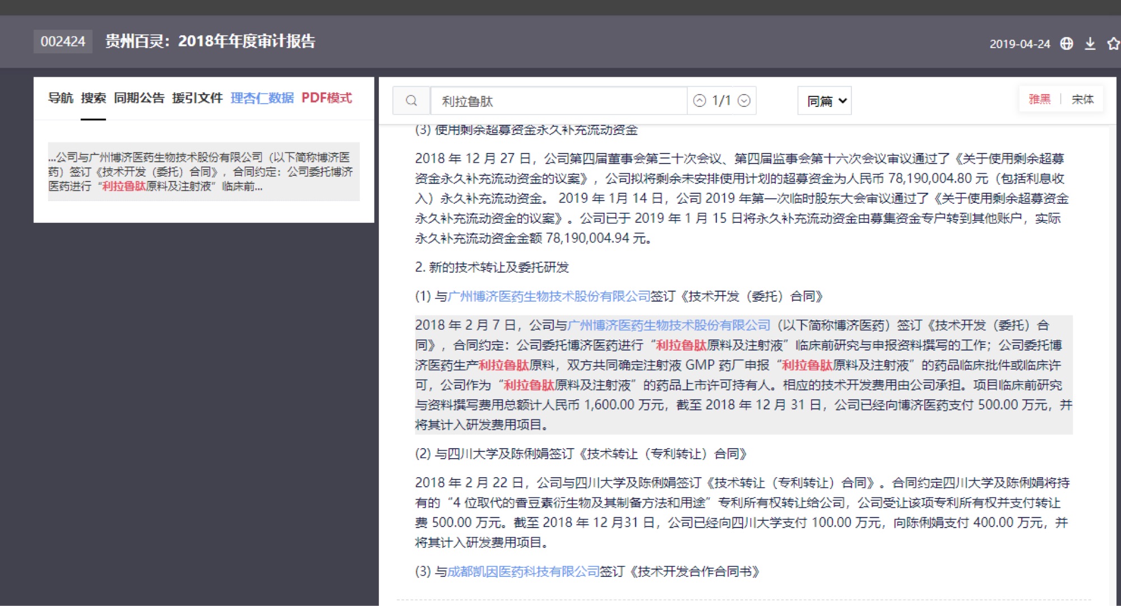Open 广州博济医药生物技术股份有限公司 link in heading (1)
The width and height of the screenshot is (1121, 606).
(549, 296)
